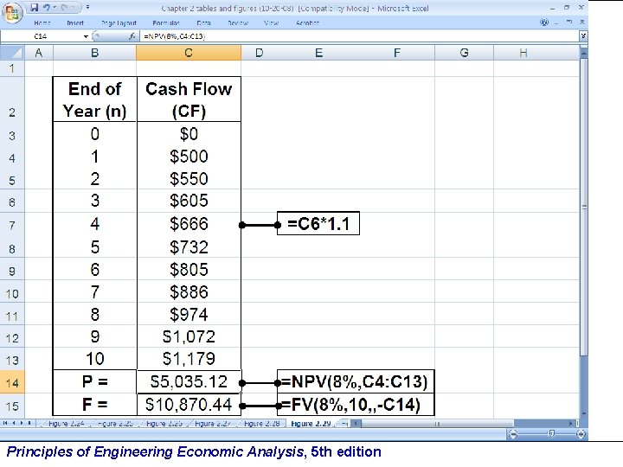Click the vertical split box handle

[x=584, y=48]
